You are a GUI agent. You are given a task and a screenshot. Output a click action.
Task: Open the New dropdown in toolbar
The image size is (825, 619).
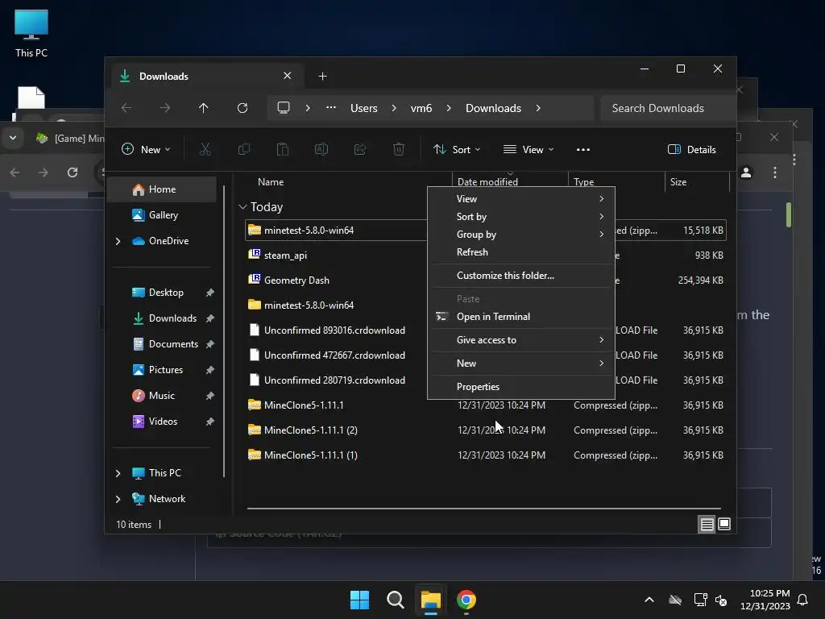point(147,149)
